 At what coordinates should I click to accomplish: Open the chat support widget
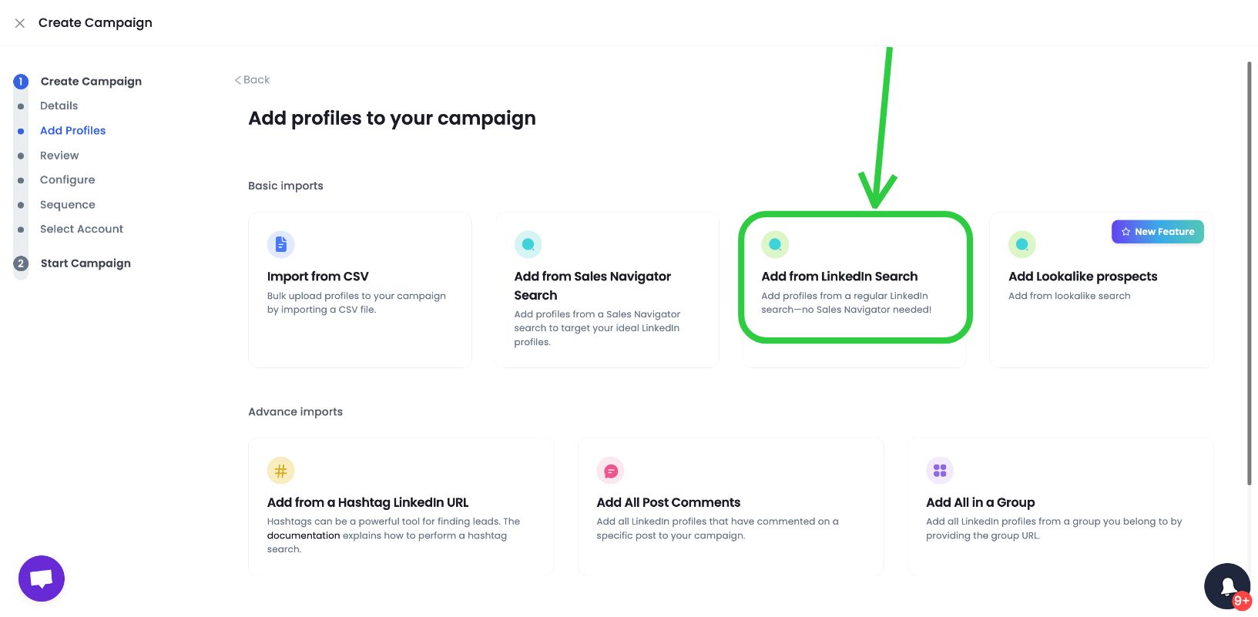41,578
